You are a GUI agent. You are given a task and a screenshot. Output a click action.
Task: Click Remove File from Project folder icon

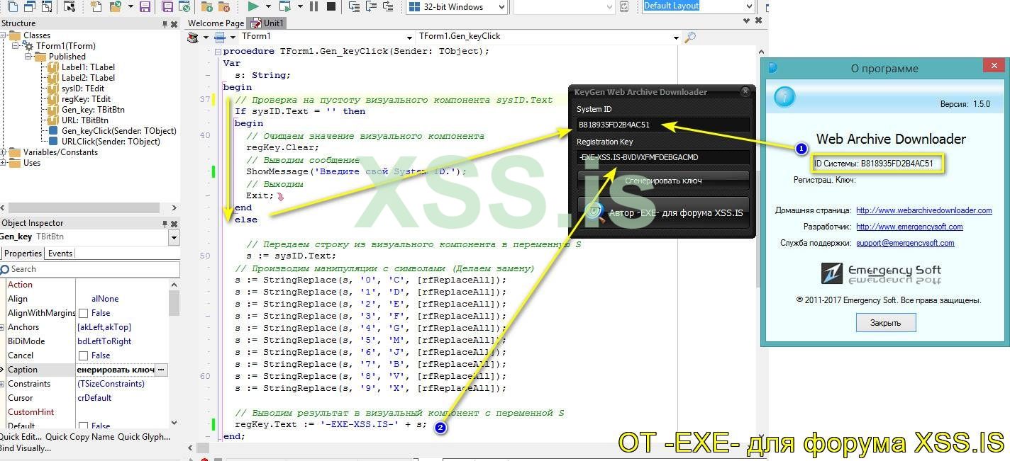pyautogui.click(x=224, y=6)
